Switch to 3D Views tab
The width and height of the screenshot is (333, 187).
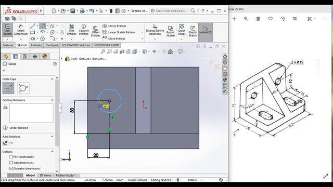point(45,176)
